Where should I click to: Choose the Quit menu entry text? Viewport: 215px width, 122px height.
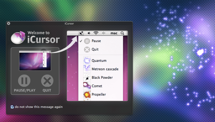tap(95, 49)
